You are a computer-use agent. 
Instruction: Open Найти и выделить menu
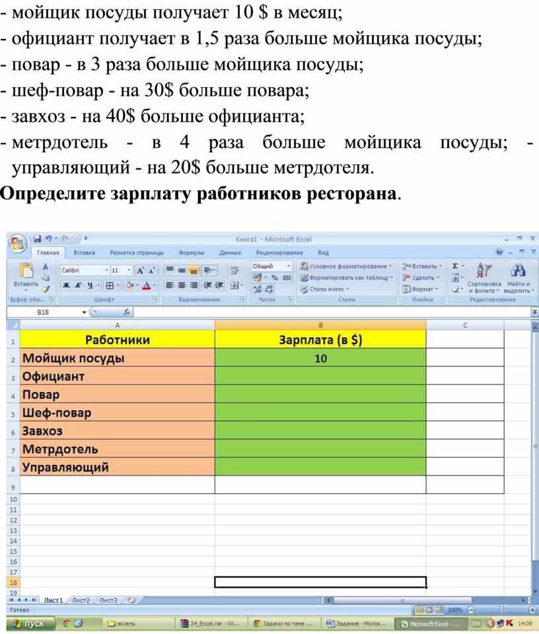pos(519,278)
